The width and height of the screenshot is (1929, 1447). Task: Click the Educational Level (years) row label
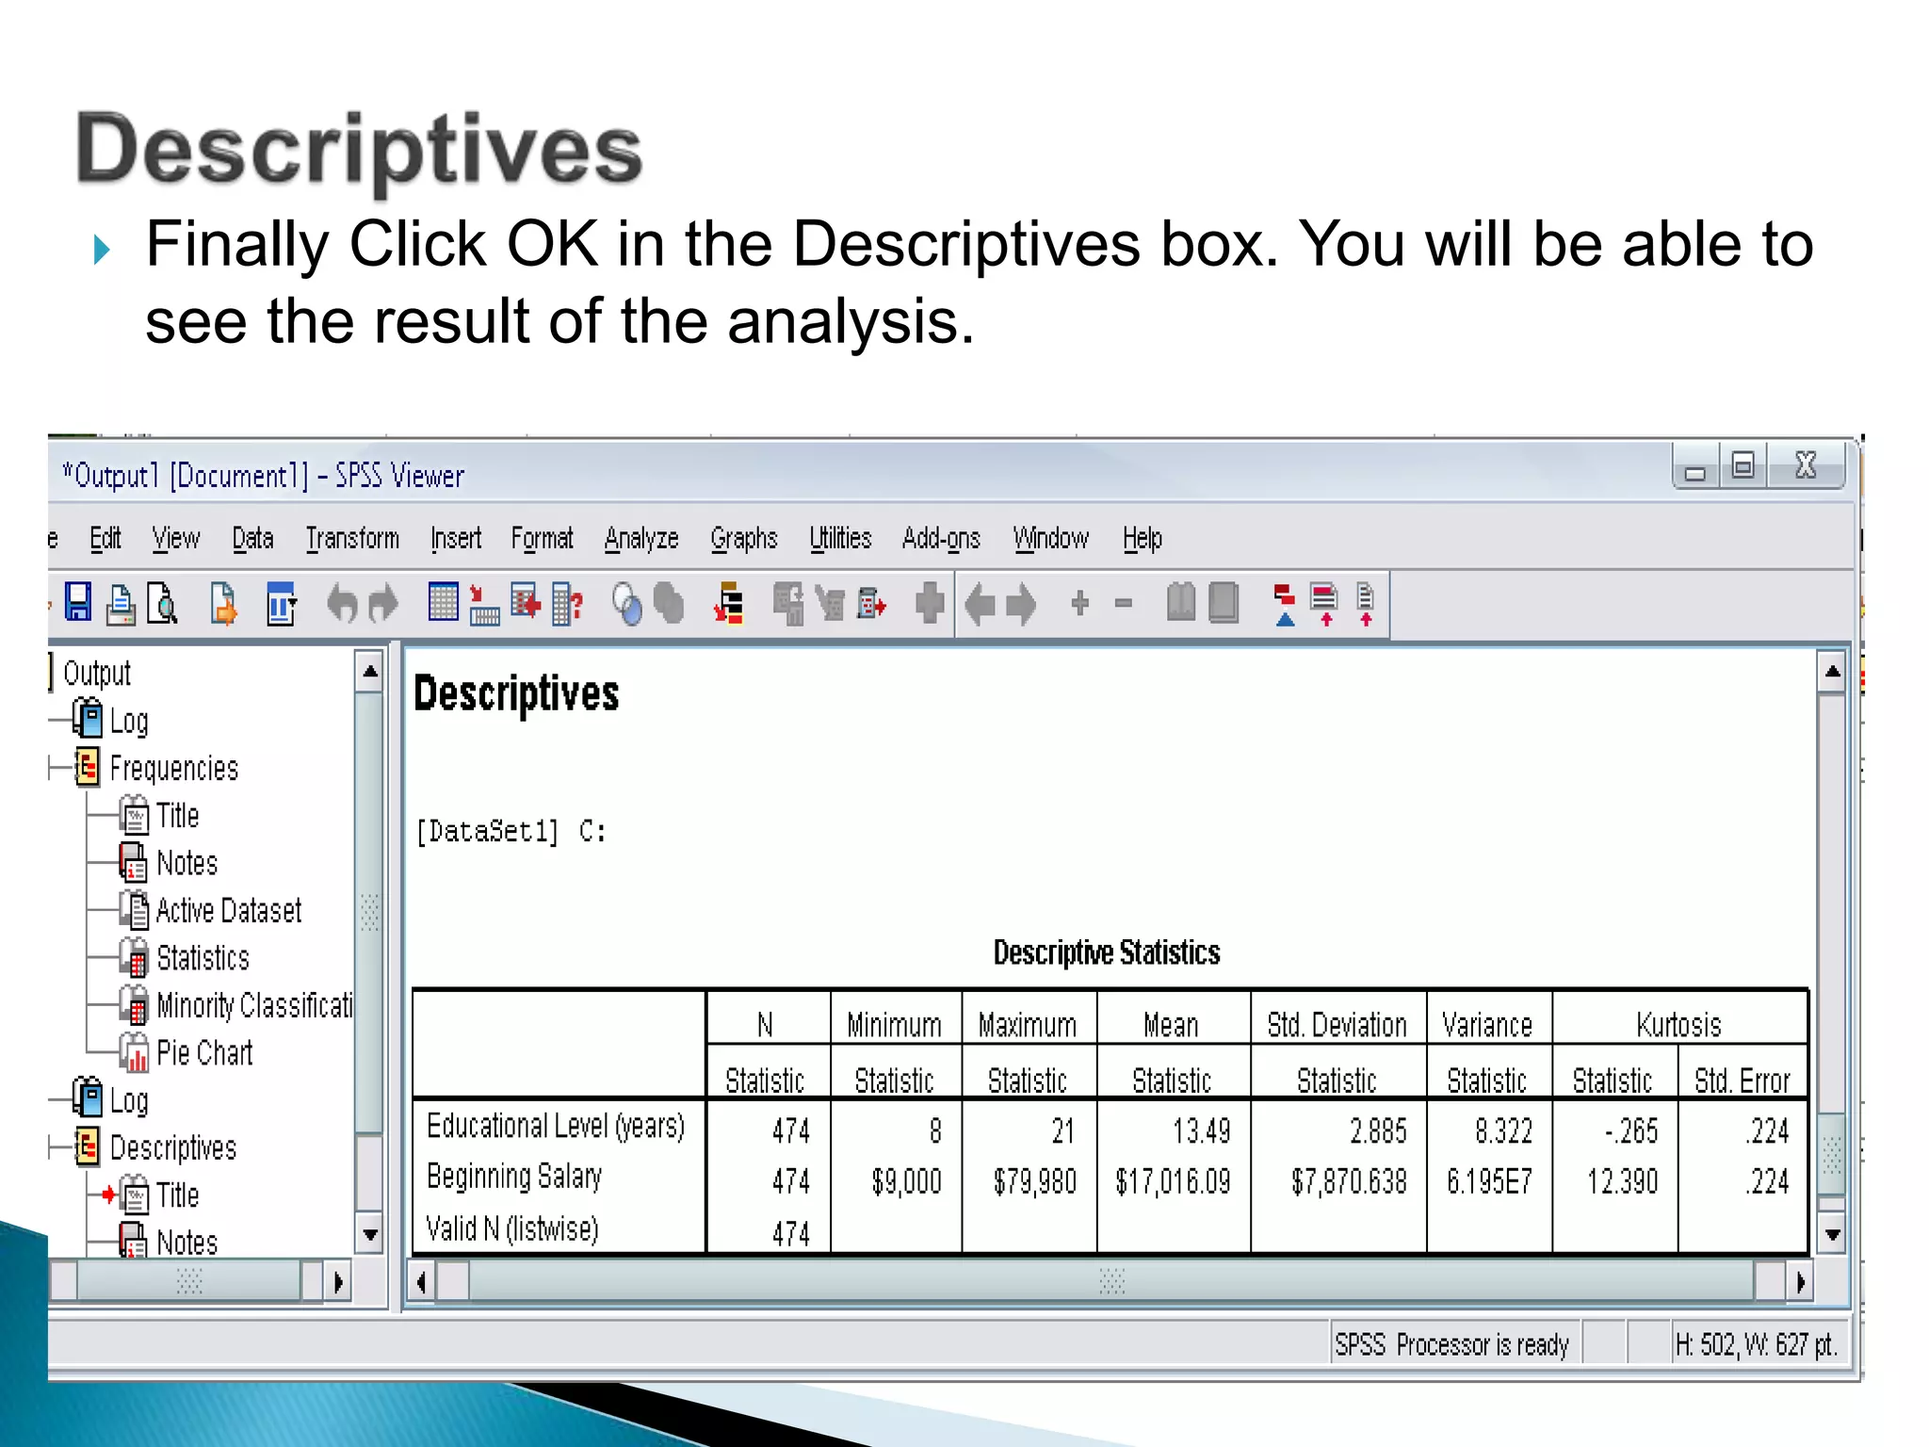coord(555,1126)
